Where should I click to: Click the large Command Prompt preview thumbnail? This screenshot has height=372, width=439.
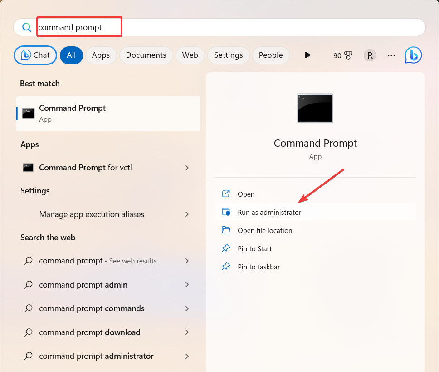coord(315,108)
